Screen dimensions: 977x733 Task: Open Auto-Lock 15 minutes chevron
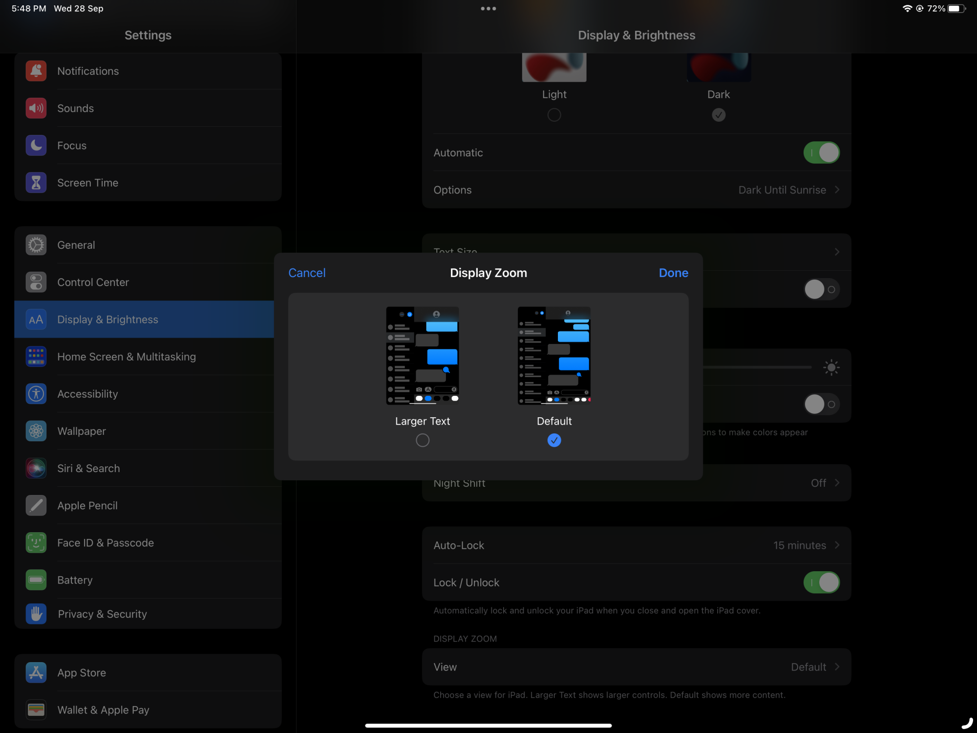[837, 545]
